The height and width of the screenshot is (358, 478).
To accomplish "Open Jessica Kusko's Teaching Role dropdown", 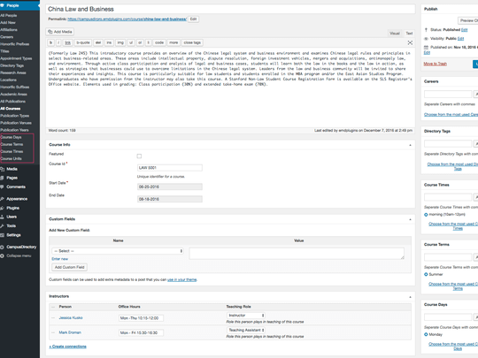I will point(246,316).
